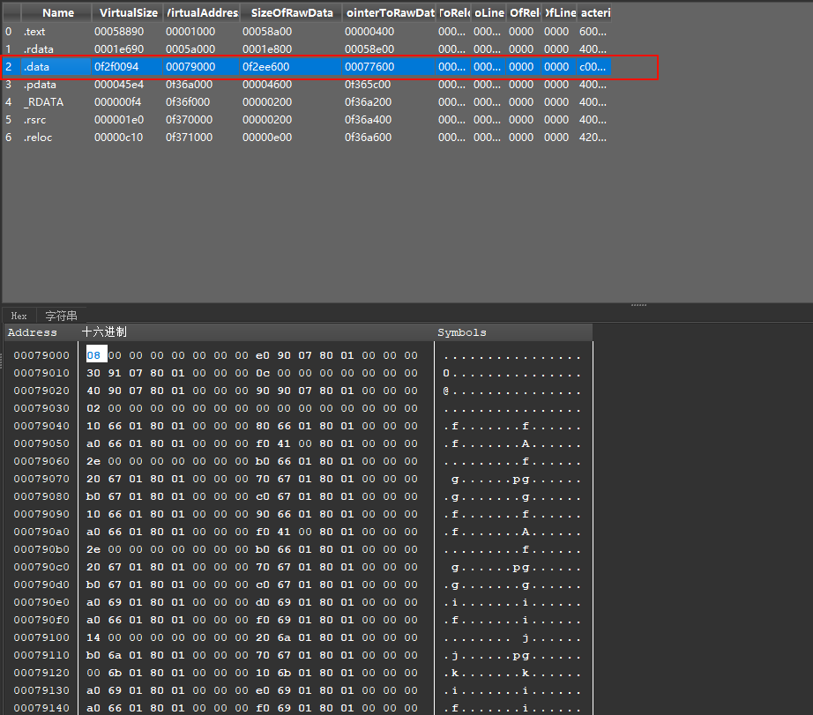Sort sections by the Name column header
This screenshot has width=813, height=715.
[56, 13]
